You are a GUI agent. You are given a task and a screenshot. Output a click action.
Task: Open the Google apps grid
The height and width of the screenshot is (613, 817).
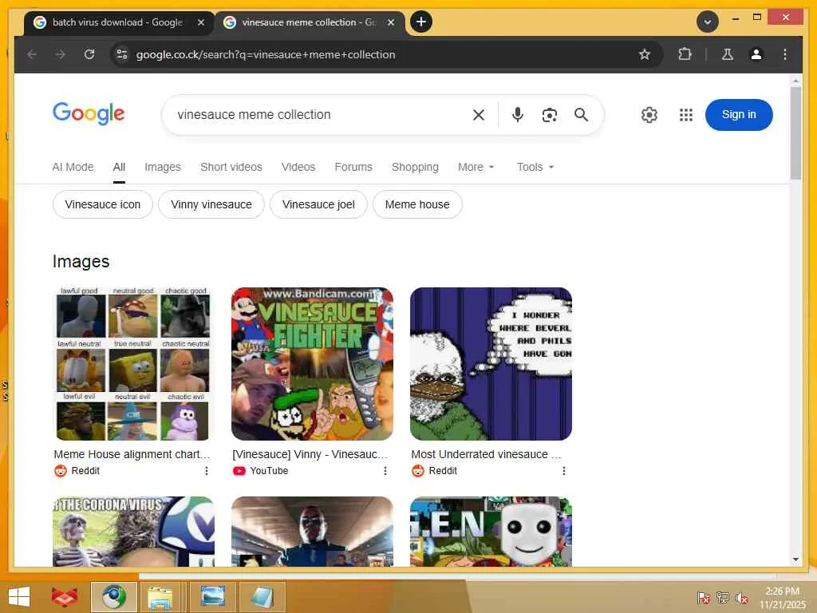point(685,115)
